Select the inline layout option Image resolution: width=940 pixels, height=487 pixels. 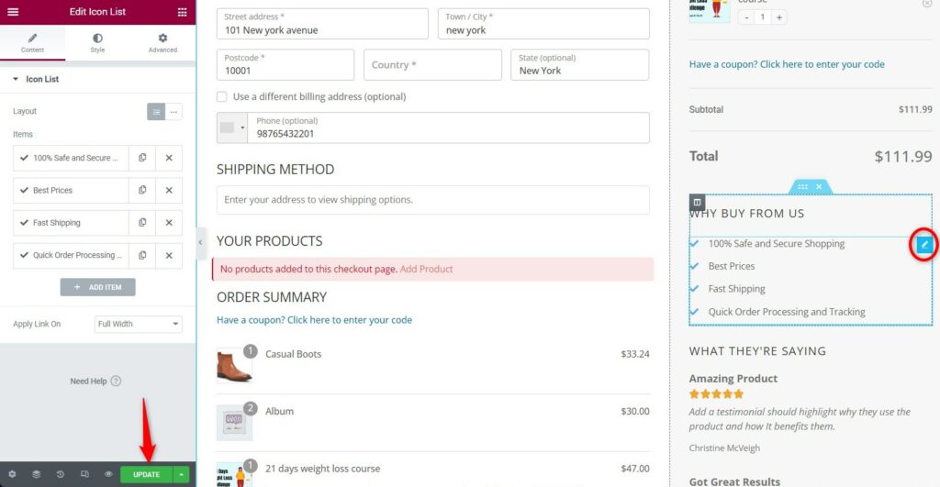pyautogui.click(x=173, y=111)
